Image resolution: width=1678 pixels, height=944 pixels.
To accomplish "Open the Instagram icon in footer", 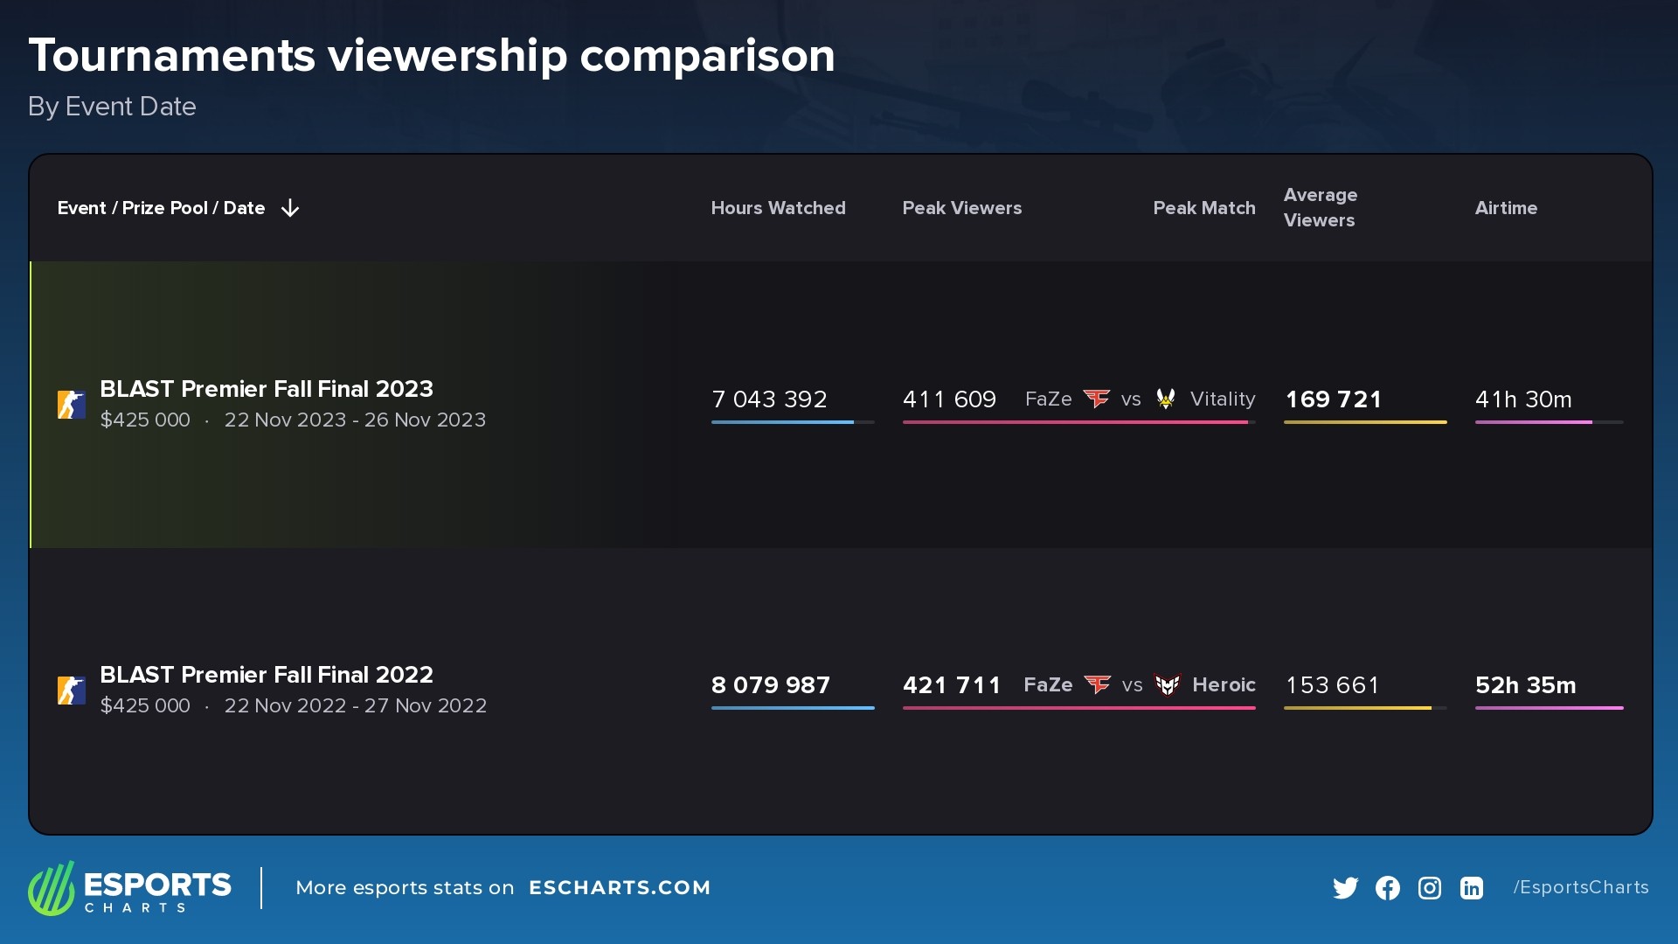I will pos(1430,888).
